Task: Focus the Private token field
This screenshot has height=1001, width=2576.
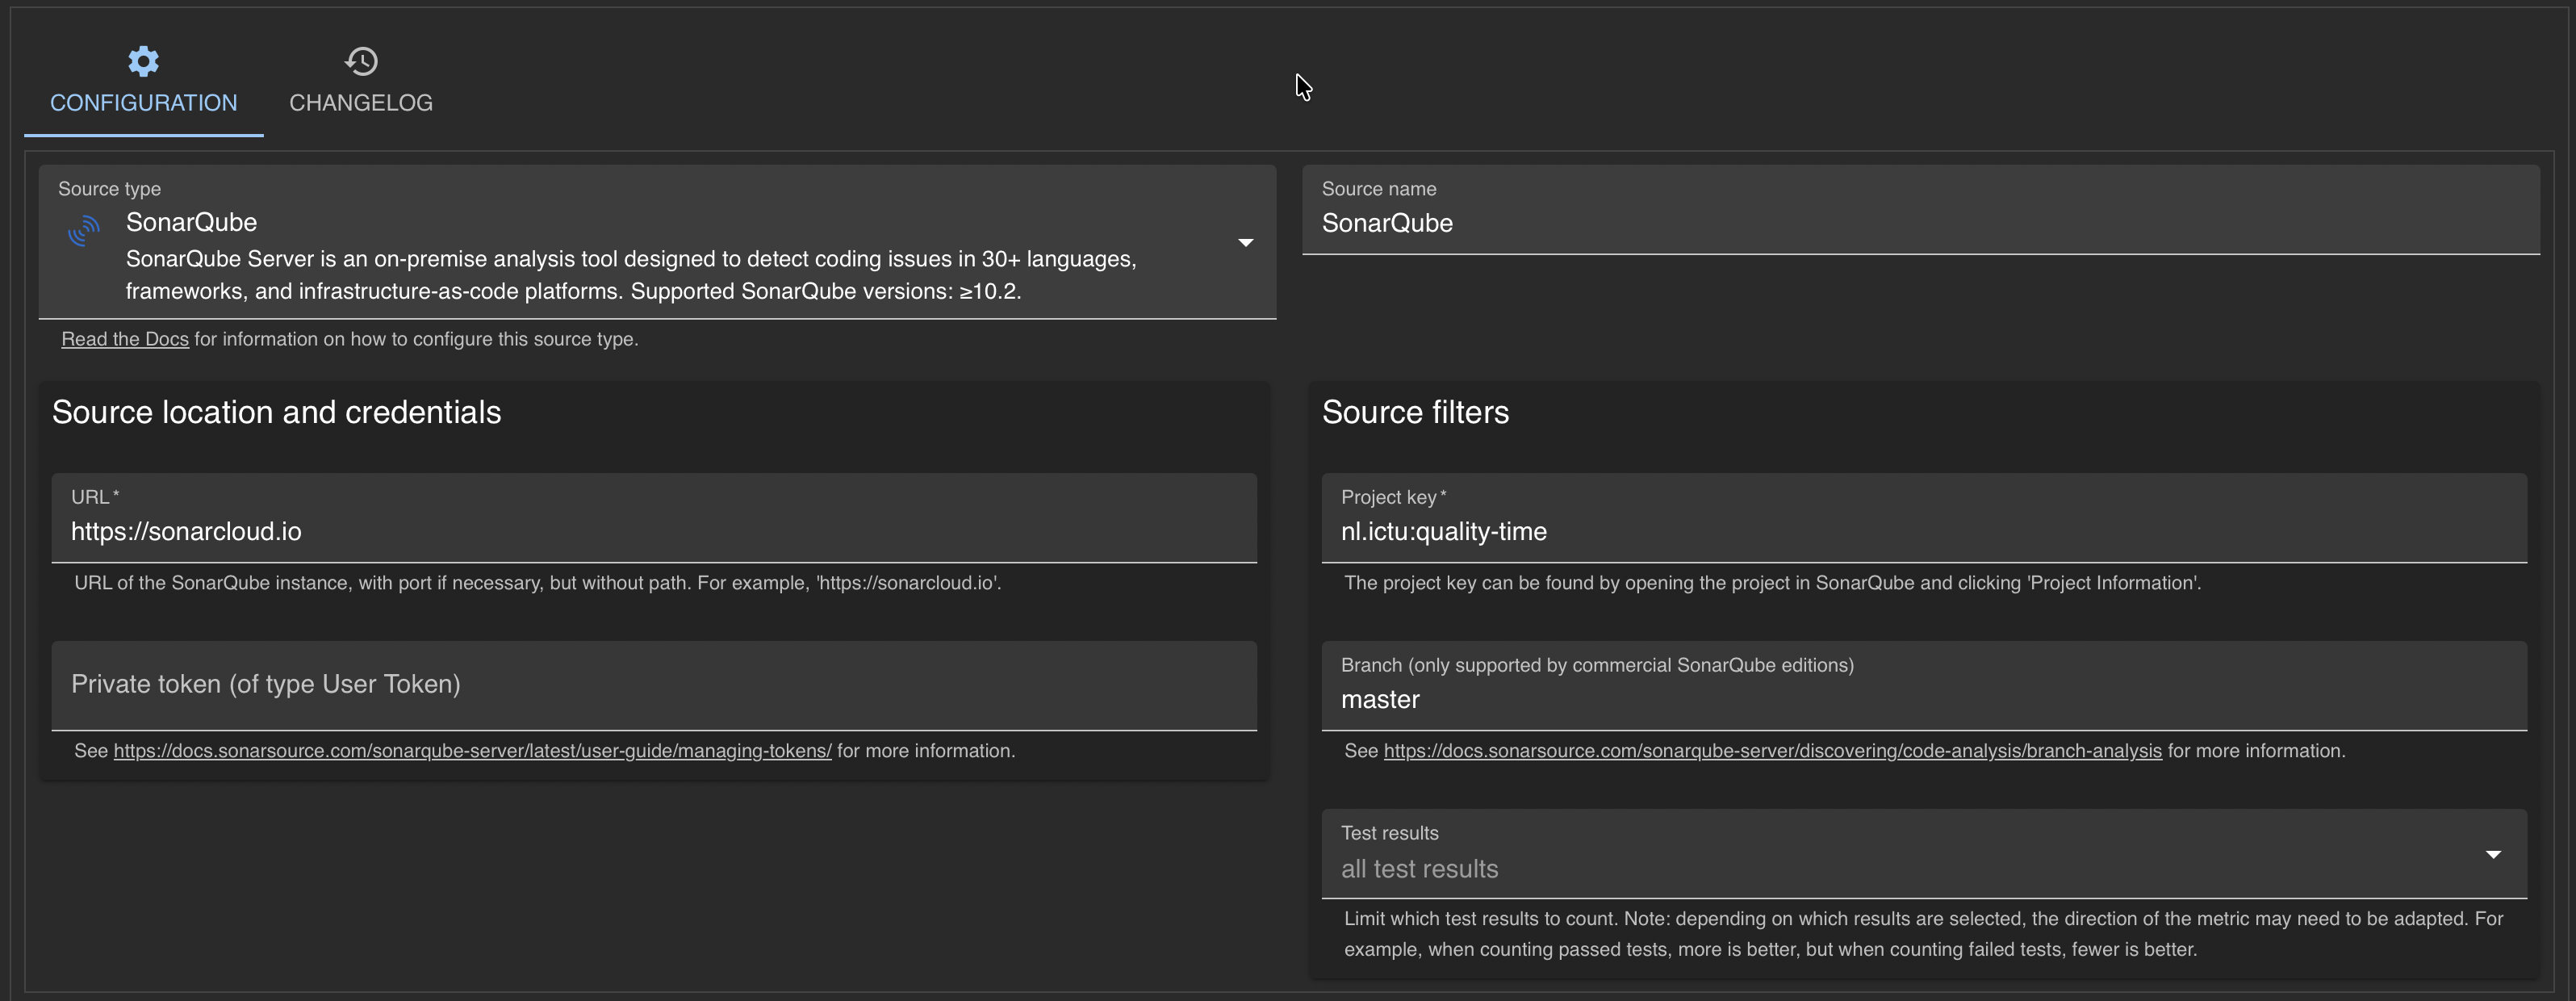Action: [x=654, y=686]
